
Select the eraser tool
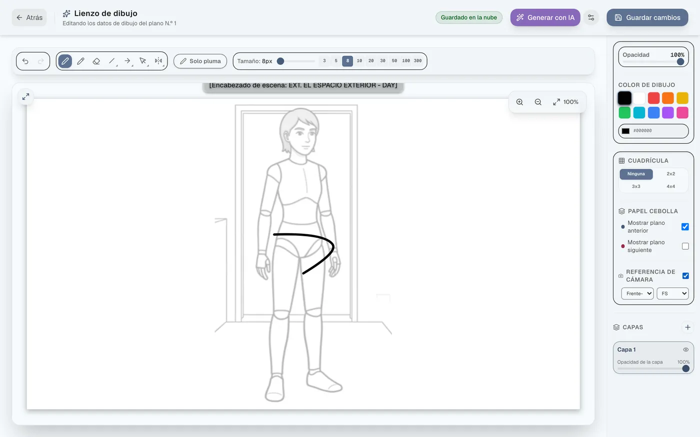coord(96,61)
